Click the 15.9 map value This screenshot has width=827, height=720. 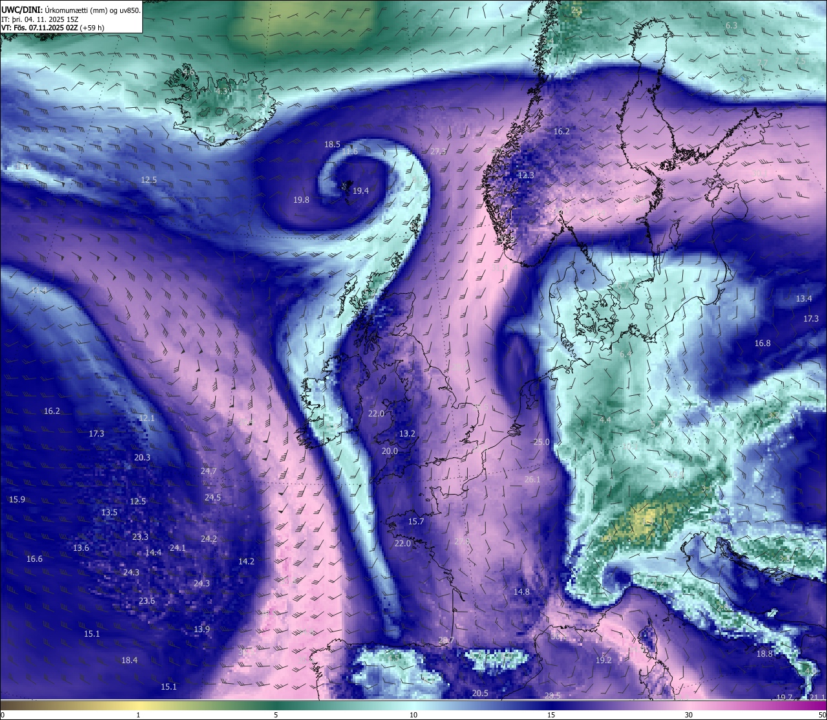17,500
